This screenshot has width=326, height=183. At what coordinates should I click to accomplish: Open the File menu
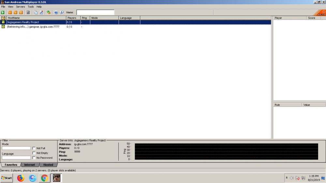[3, 7]
